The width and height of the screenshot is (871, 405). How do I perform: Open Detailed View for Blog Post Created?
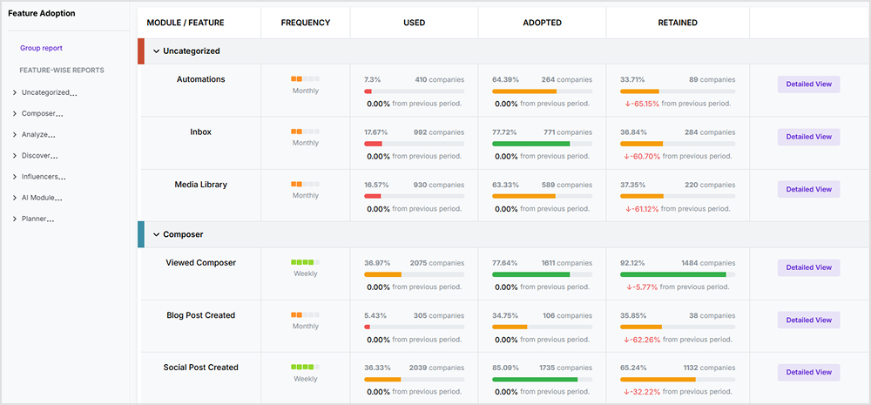pos(808,320)
